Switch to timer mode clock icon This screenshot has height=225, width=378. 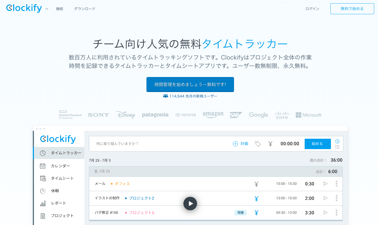pos(337,141)
